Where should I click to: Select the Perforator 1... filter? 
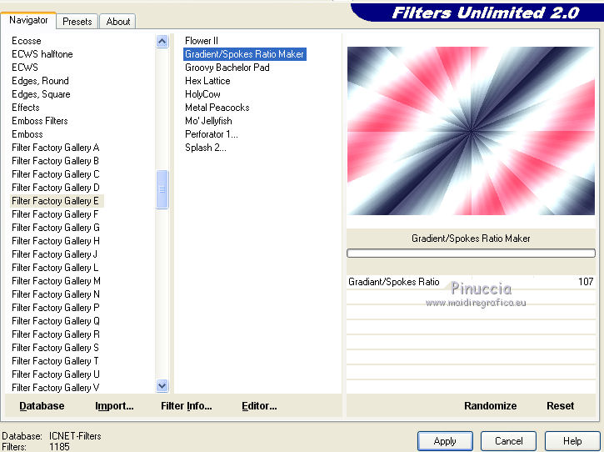[212, 134]
